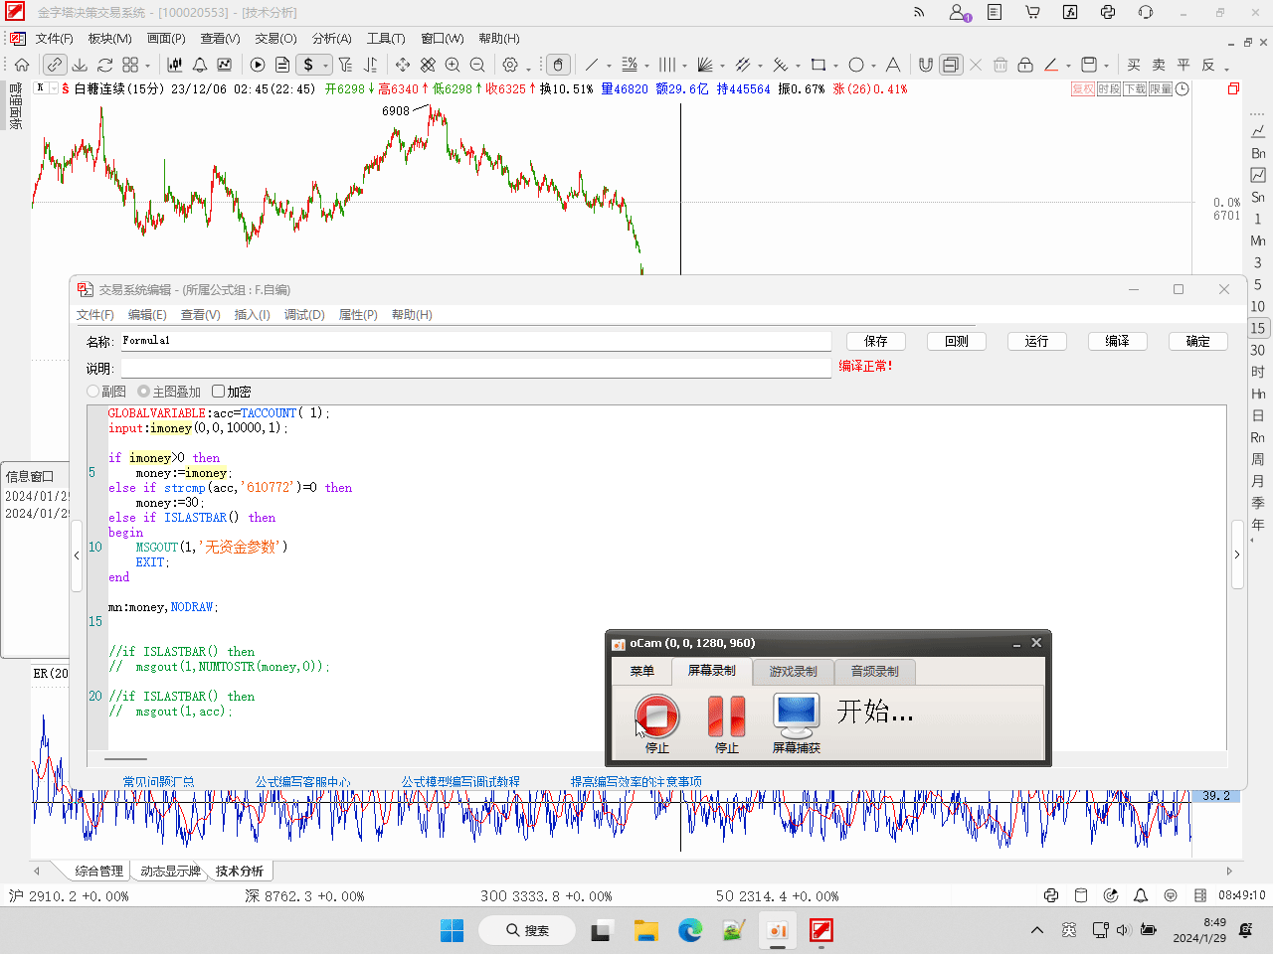Open the settings gear toolbar icon

(x=510, y=65)
